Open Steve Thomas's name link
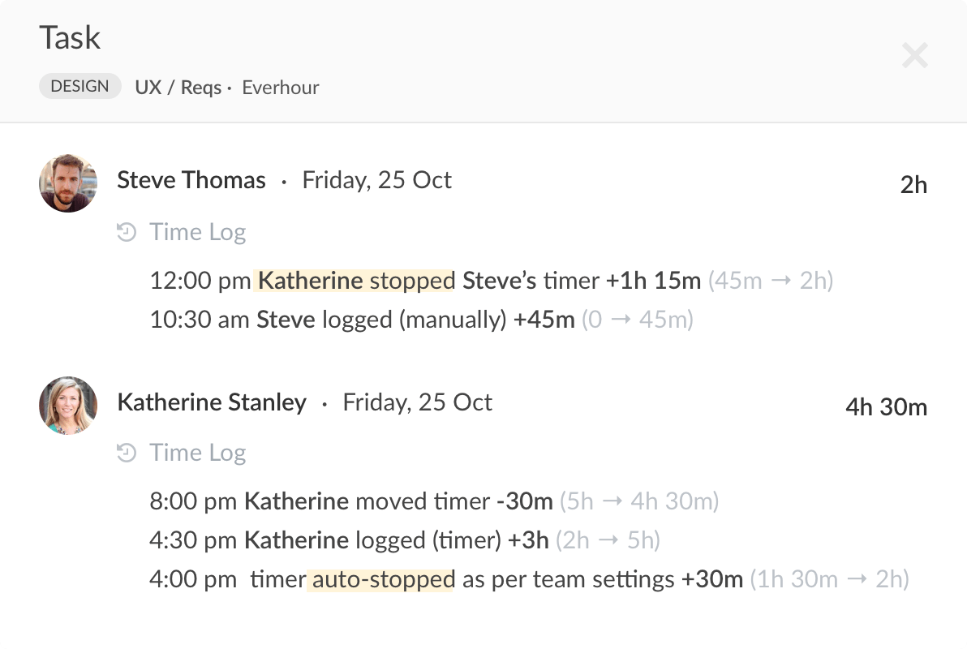 point(191,180)
